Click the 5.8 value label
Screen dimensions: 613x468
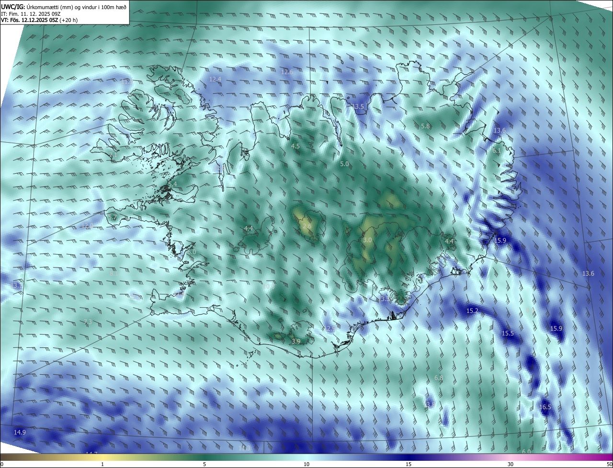[425, 126]
